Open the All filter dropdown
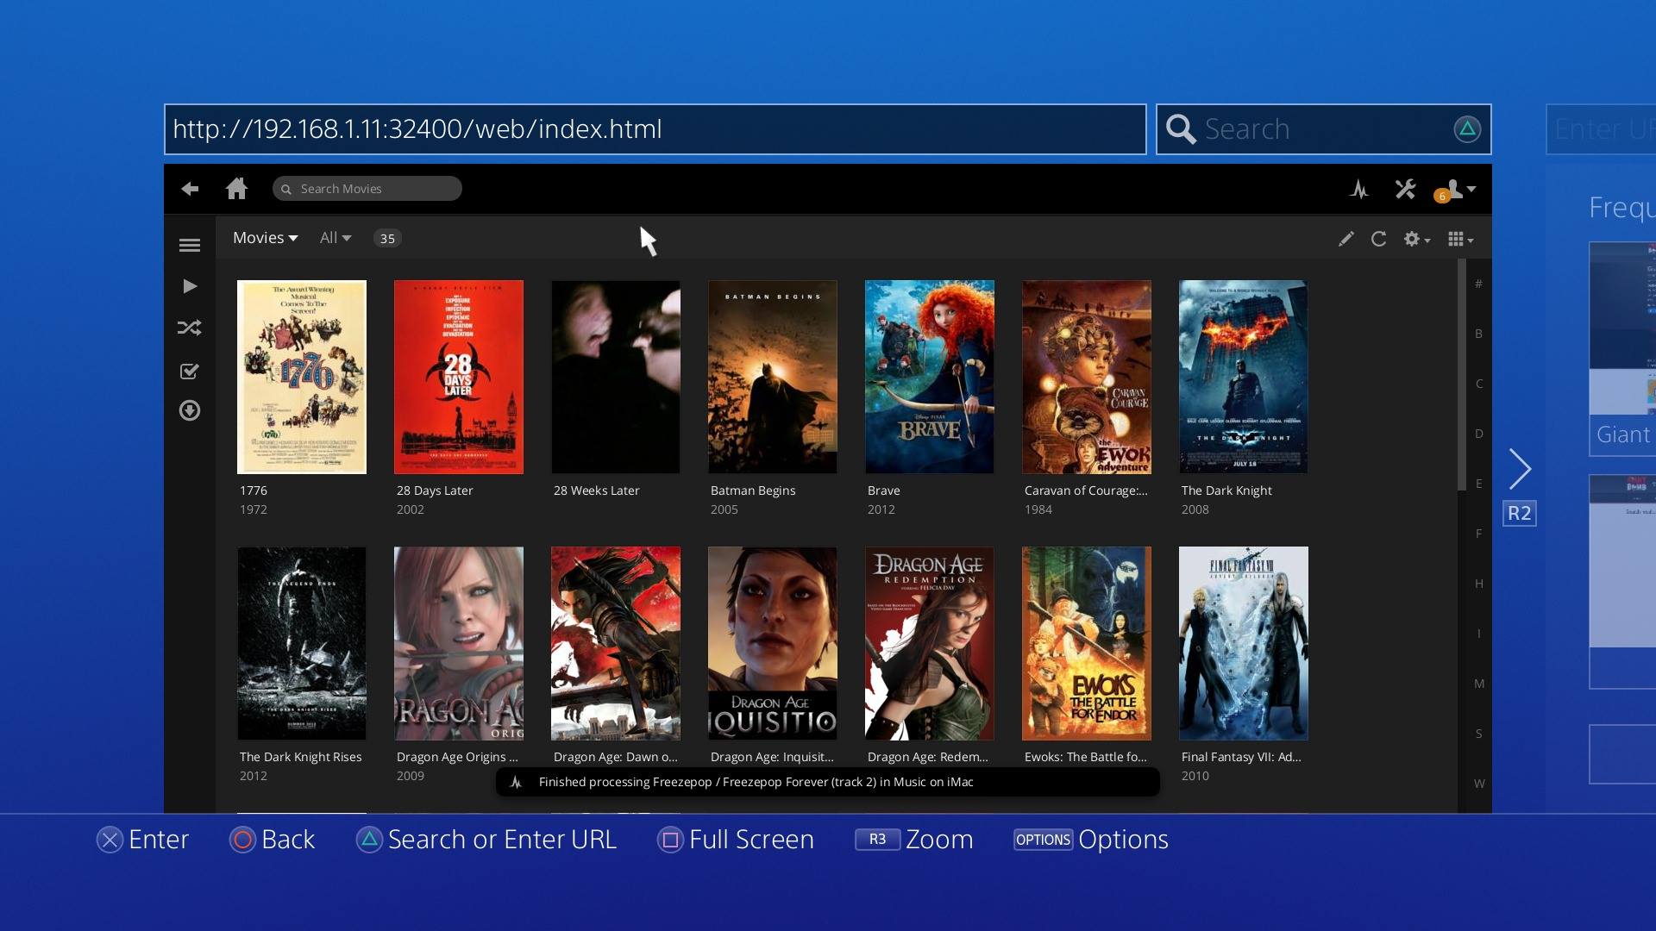The image size is (1656, 931). tap(335, 238)
